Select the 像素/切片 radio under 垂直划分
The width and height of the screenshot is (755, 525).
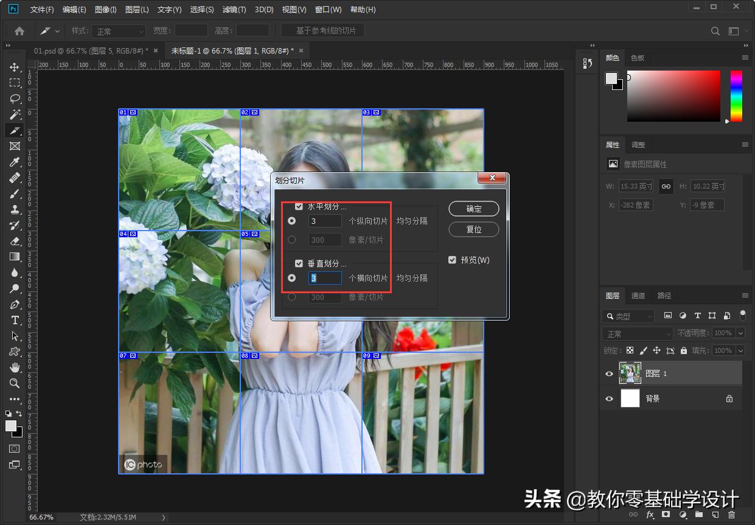291,297
